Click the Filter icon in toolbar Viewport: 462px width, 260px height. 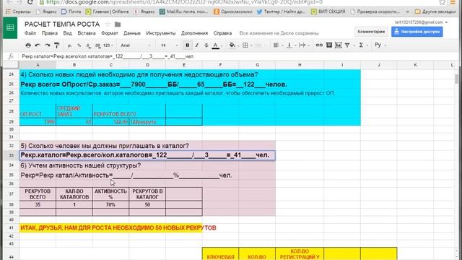click(348, 45)
